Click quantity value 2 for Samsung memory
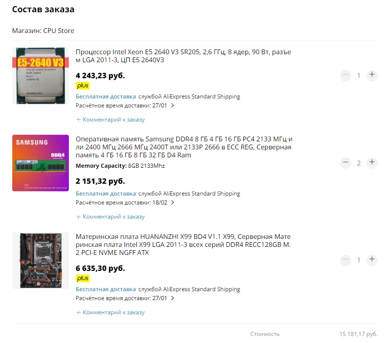 [x=359, y=163]
